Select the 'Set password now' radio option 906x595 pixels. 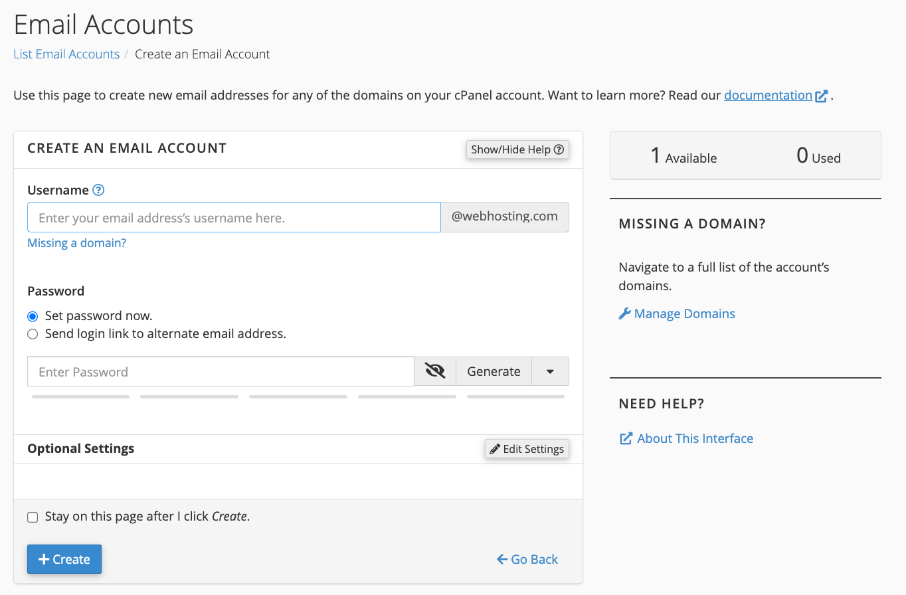click(33, 316)
